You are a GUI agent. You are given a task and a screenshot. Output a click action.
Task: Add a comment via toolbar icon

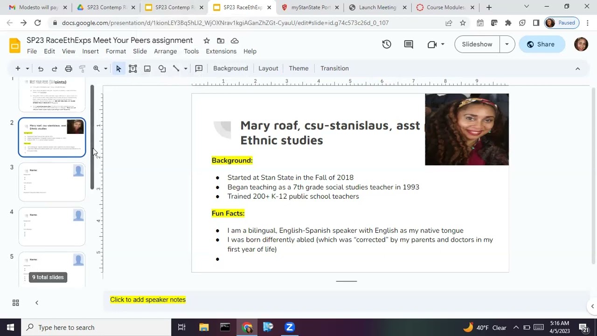199,69
